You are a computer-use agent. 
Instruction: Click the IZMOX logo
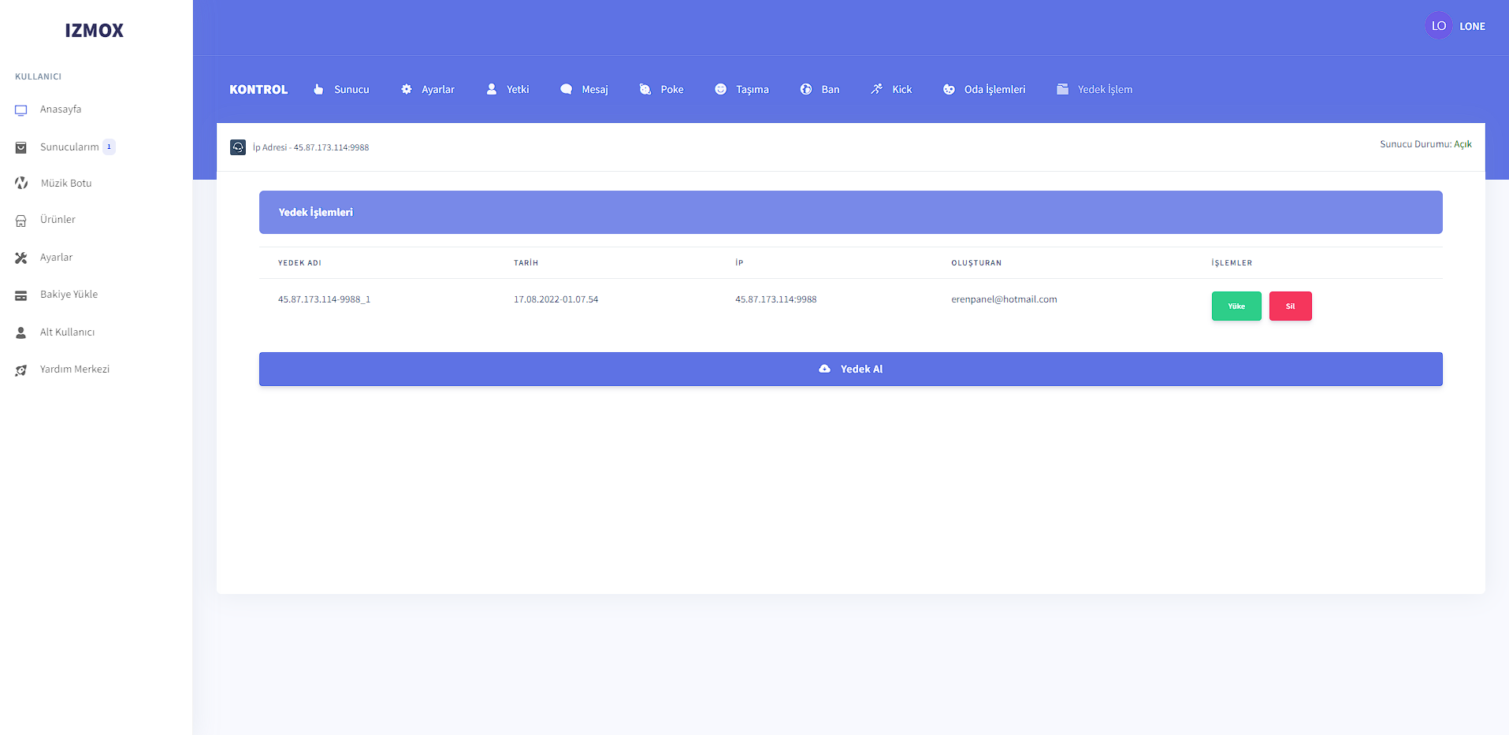coord(95,31)
